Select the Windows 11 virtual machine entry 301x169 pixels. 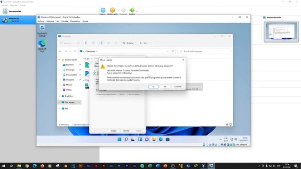coord(18,20)
